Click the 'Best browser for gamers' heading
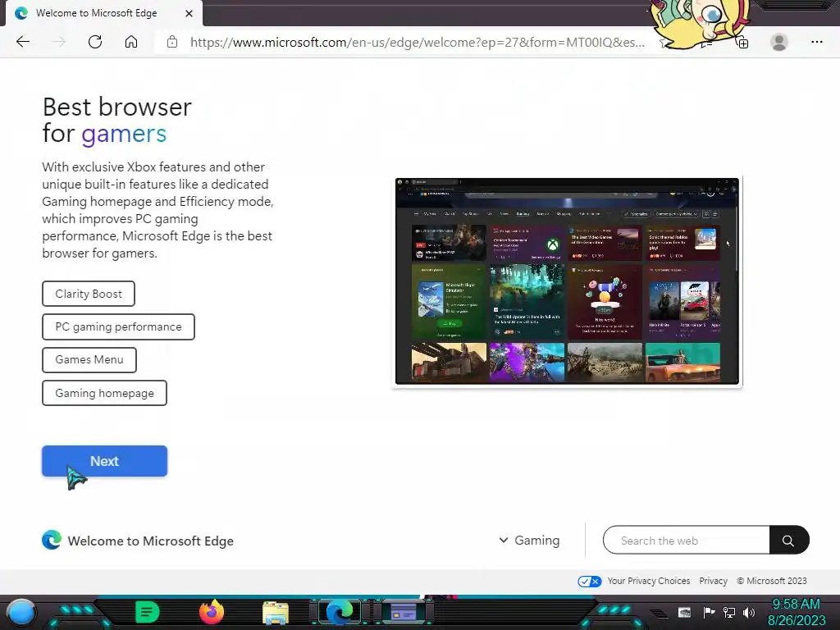The height and width of the screenshot is (630, 840). coord(116,120)
